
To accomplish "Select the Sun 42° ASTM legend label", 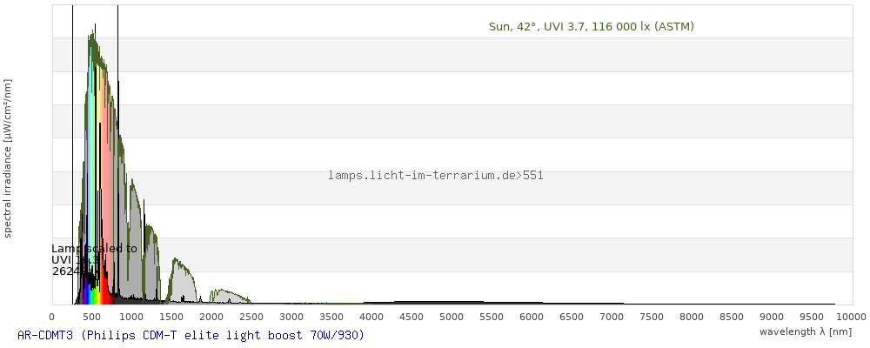I will click(591, 27).
